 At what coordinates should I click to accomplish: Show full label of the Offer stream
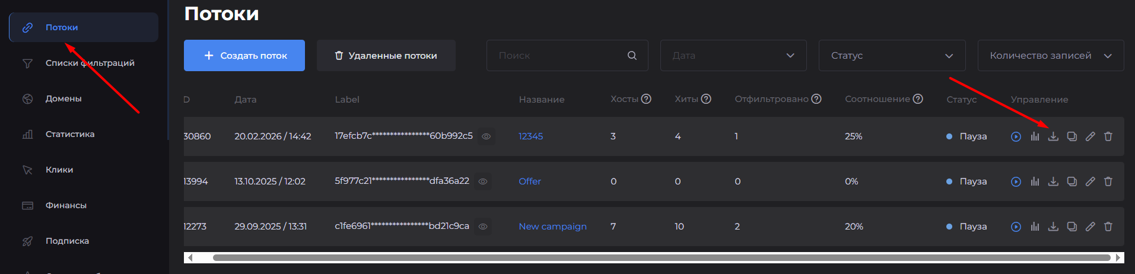coord(483,181)
